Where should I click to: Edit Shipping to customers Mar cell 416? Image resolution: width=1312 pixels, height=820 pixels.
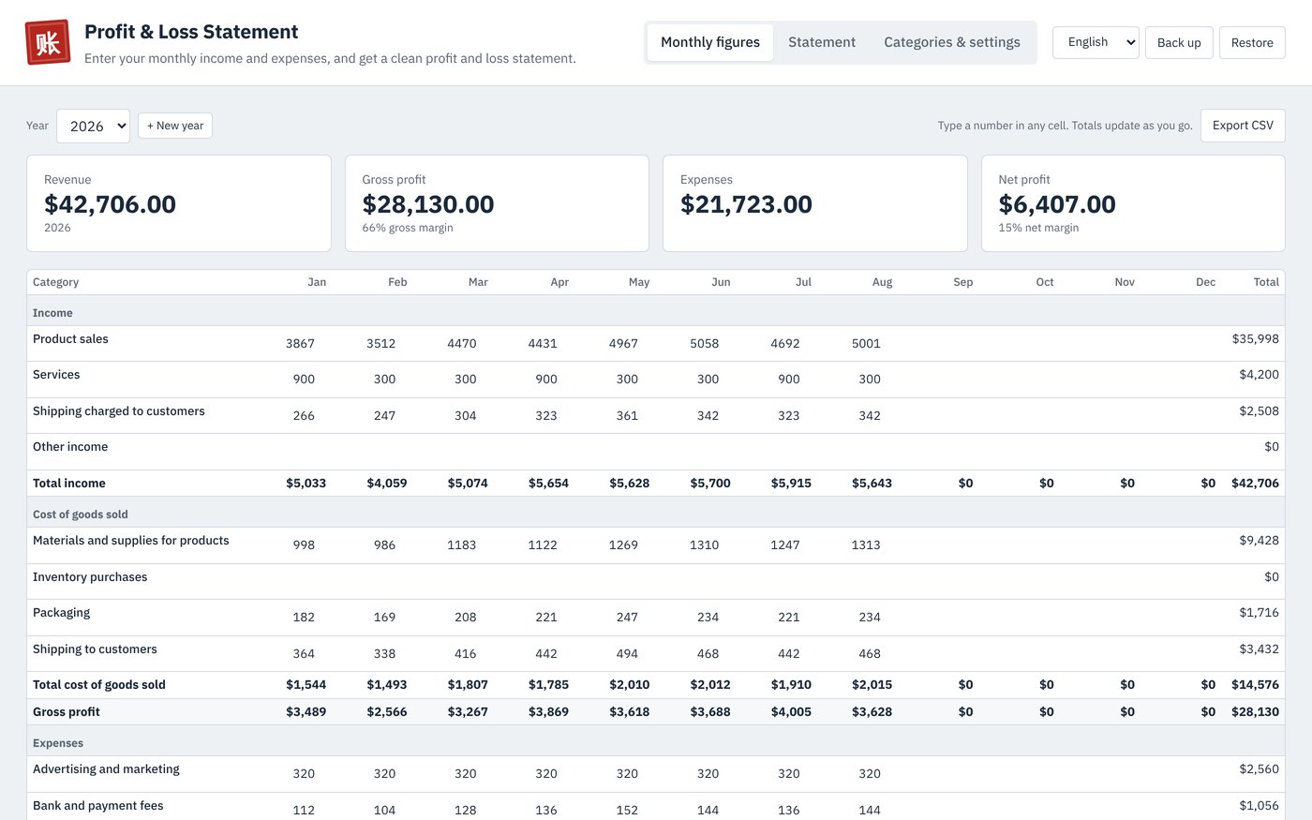point(454,654)
